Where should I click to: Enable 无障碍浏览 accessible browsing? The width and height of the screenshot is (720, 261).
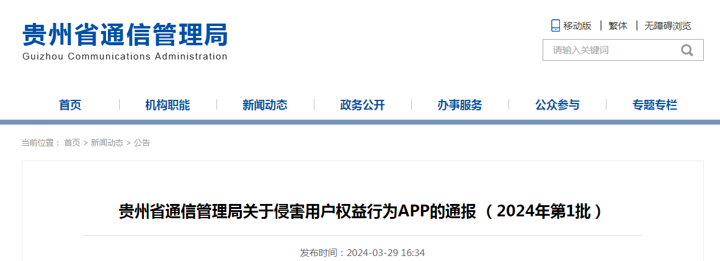667,25
